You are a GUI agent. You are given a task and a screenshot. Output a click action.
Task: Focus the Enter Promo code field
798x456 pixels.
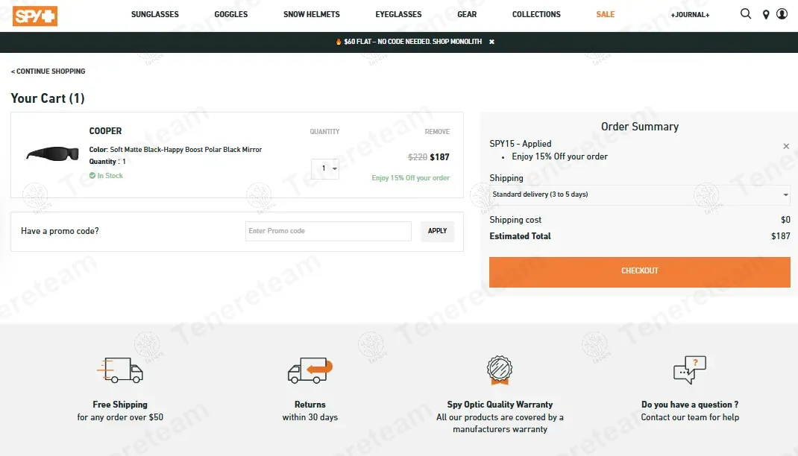[x=328, y=231]
